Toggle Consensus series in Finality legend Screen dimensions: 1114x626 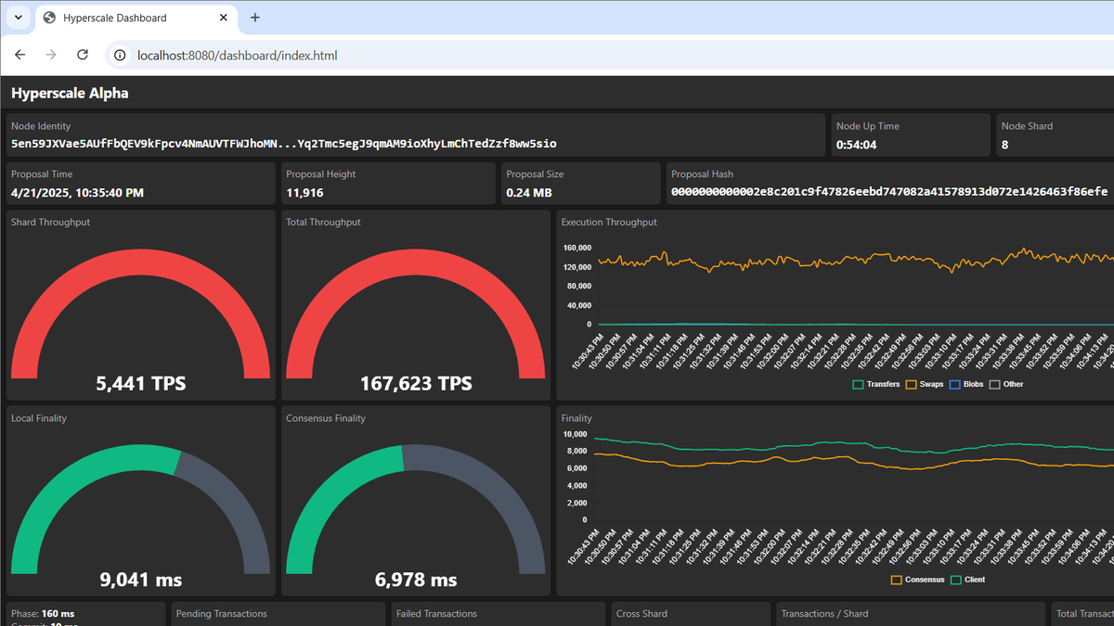coord(917,580)
